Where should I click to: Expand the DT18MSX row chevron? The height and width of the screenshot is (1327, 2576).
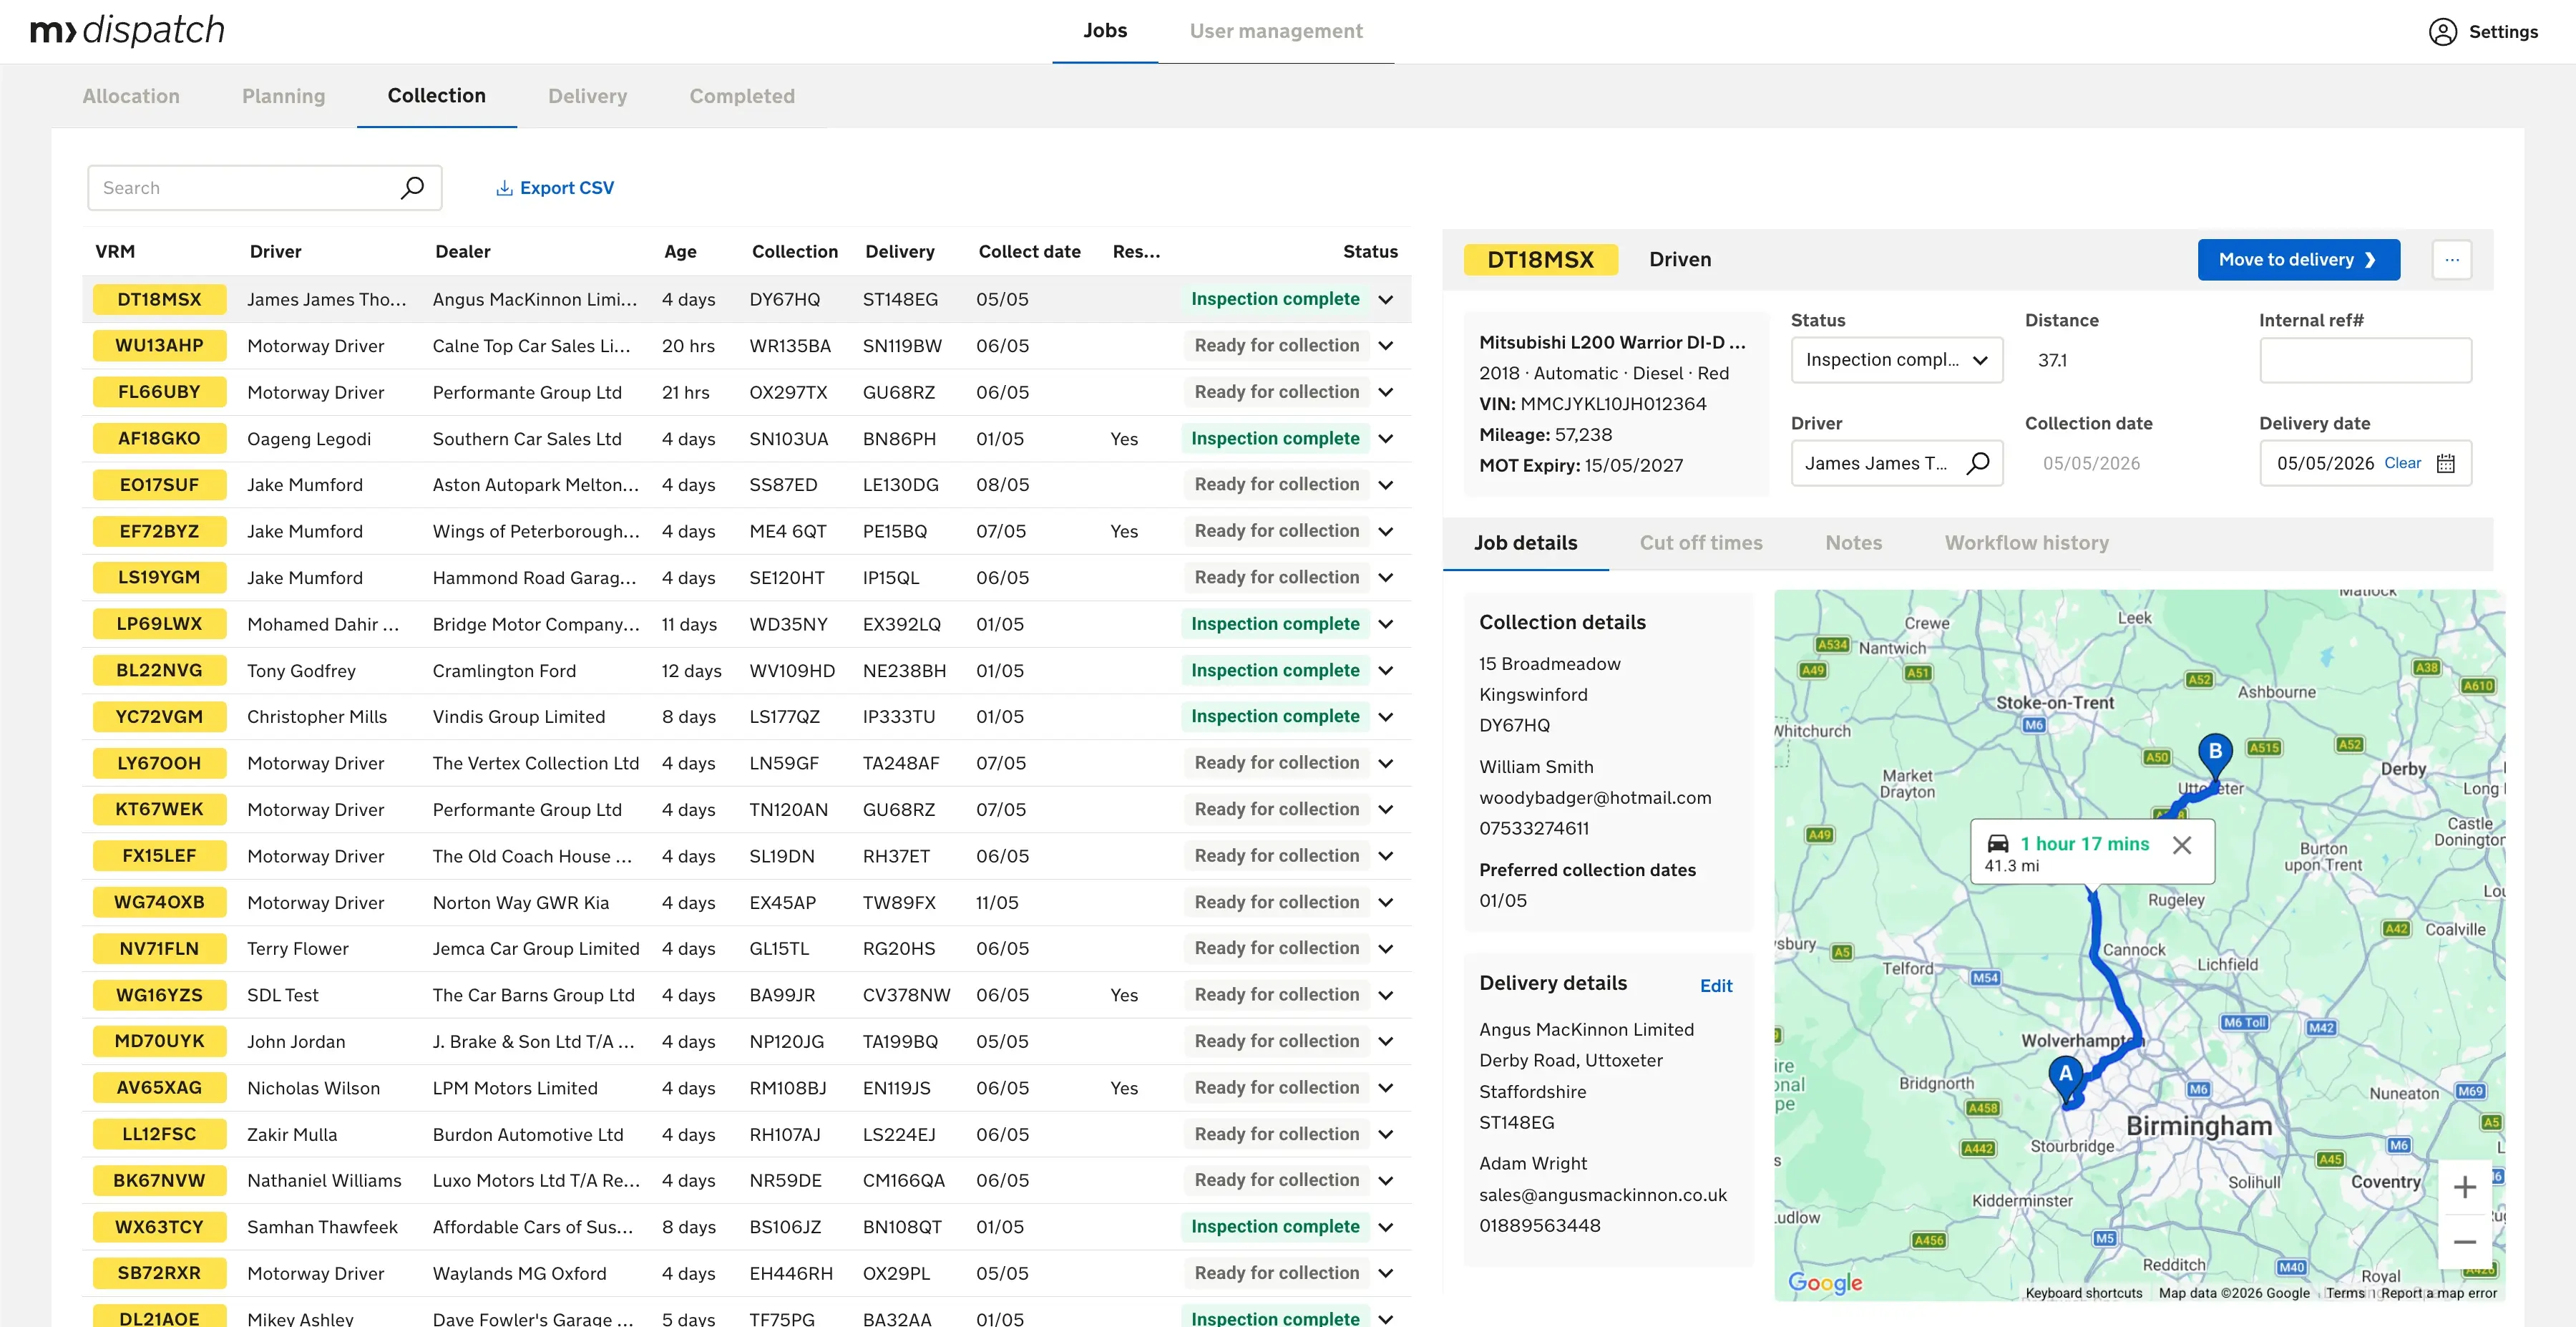[x=1386, y=299]
